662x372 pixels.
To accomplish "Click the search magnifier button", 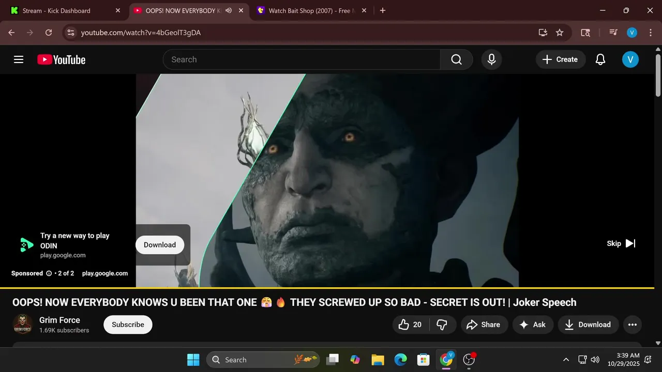I will (x=456, y=59).
